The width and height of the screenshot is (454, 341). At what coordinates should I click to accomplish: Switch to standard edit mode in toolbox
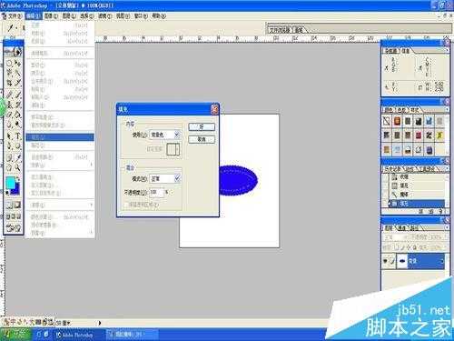tap(9, 206)
